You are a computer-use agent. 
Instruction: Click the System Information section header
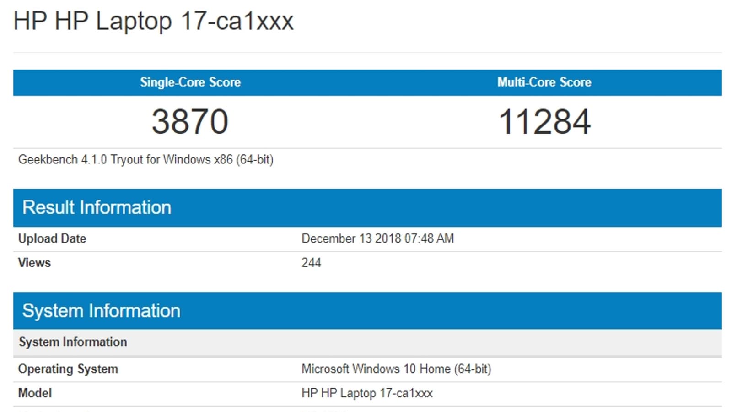coord(102,310)
